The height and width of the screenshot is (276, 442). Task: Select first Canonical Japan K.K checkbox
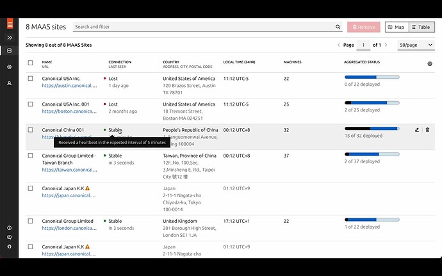31,188
